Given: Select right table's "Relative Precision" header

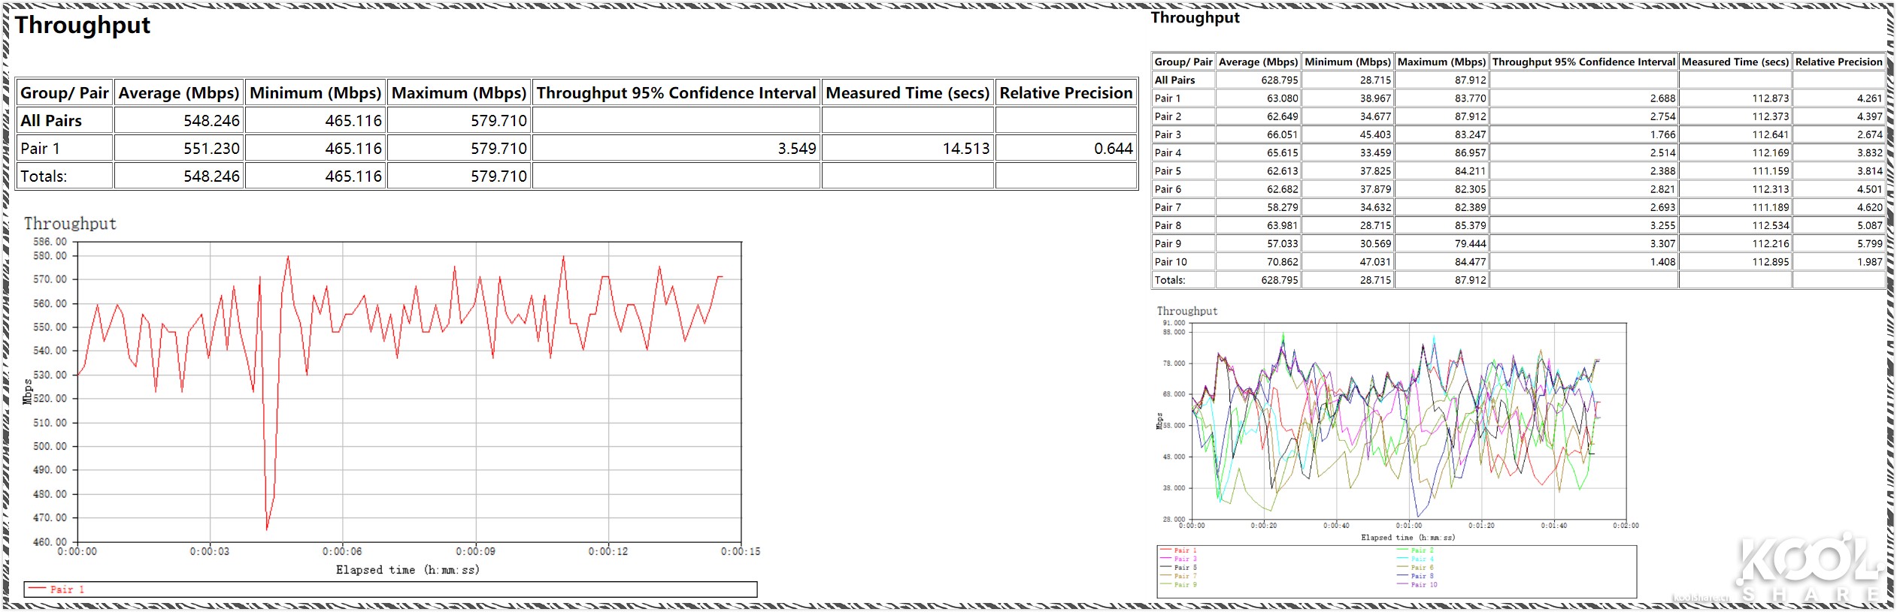Looking at the screenshot, I should pos(1838,62).
